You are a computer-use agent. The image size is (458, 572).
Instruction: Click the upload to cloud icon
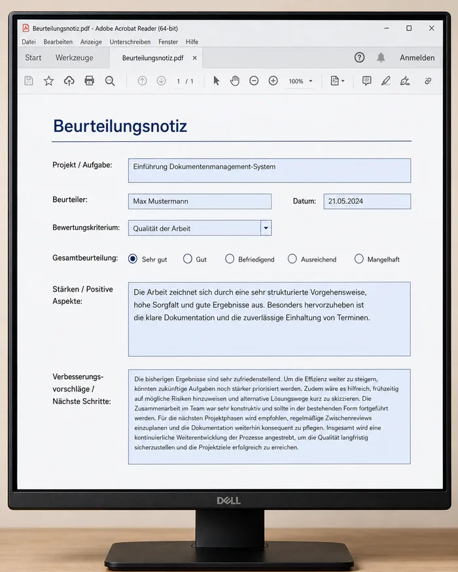[69, 81]
